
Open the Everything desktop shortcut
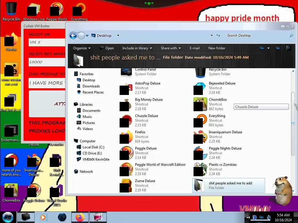click(x=79, y=11)
